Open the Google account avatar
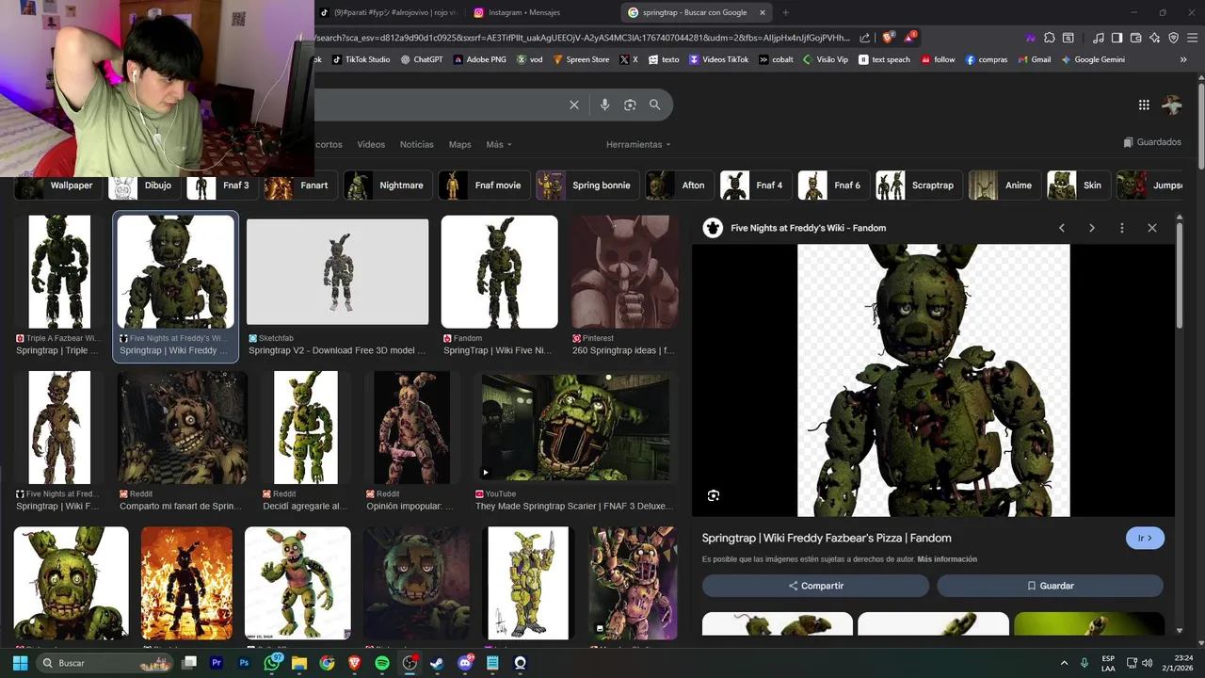The width and height of the screenshot is (1205, 678). [x=1172, y=105]
